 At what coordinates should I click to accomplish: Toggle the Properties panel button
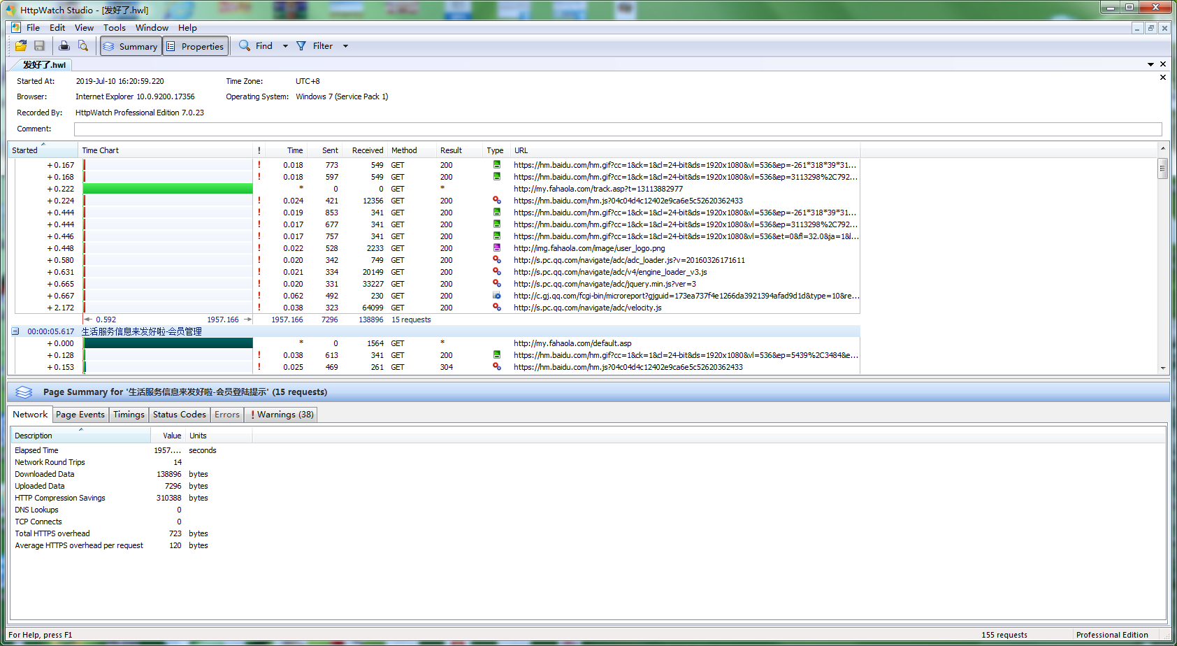tap(196, 46)
